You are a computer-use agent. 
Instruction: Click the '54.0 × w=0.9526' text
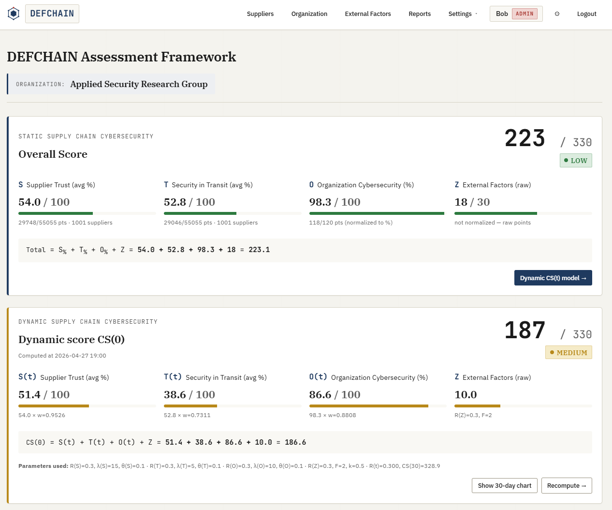pyautogui.click(x=42, y=415)
